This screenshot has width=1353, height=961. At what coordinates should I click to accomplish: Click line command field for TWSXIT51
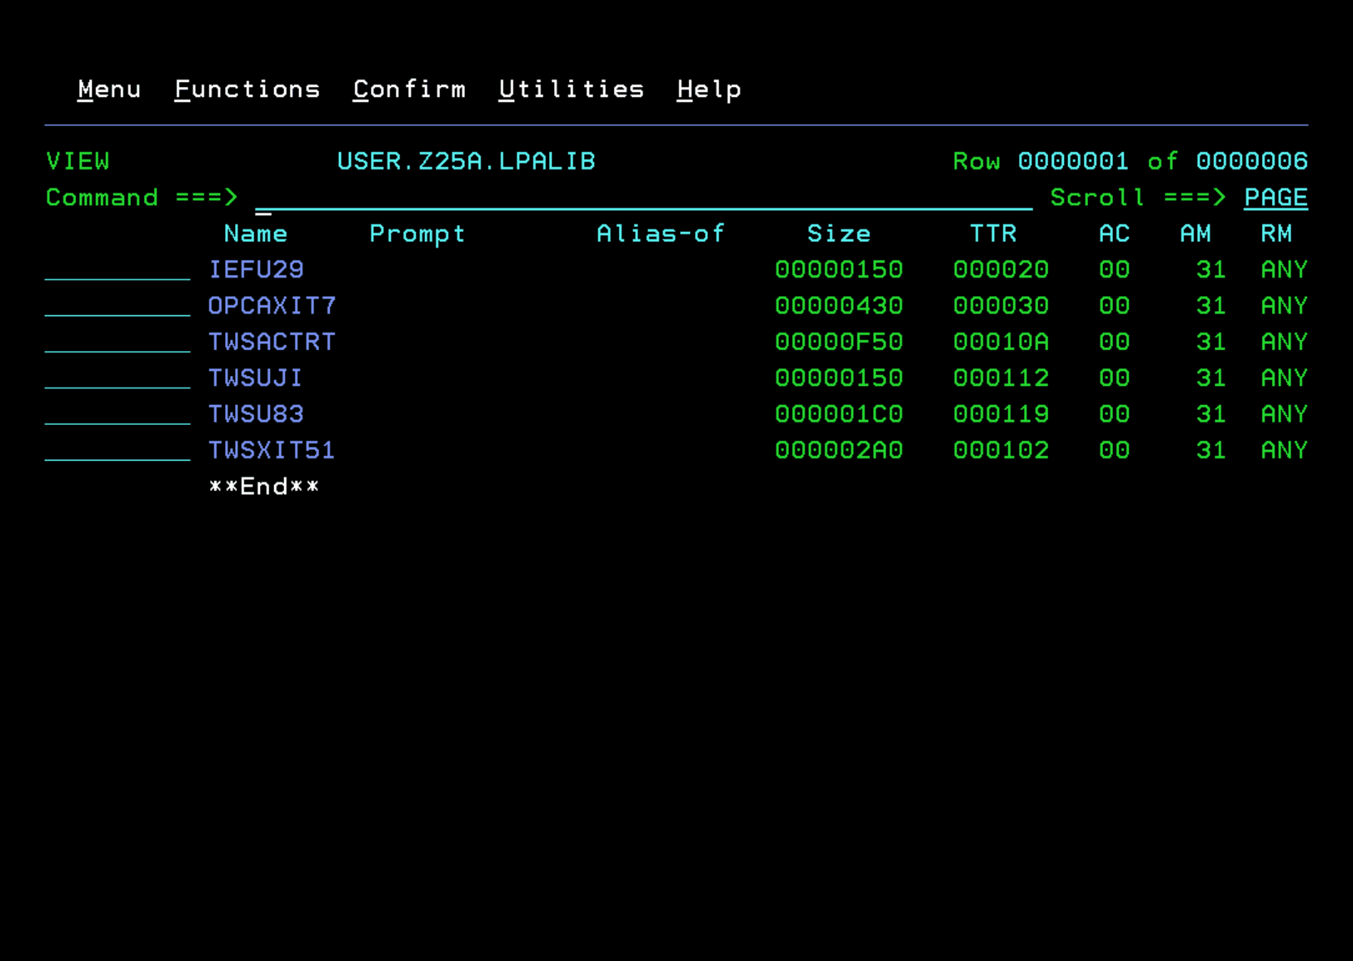[x=117, y=451]
